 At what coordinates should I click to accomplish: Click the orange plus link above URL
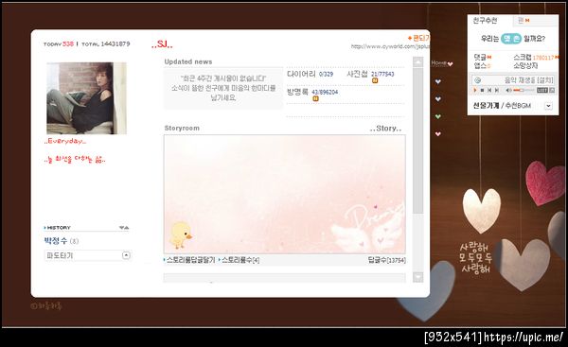point(418,38)
